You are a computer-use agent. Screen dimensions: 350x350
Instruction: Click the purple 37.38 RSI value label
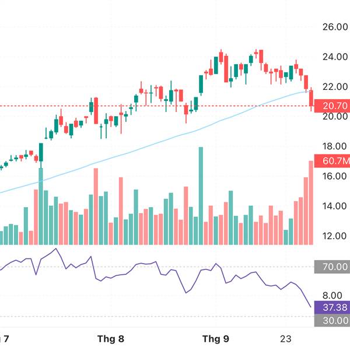click(x=331, y=307)
